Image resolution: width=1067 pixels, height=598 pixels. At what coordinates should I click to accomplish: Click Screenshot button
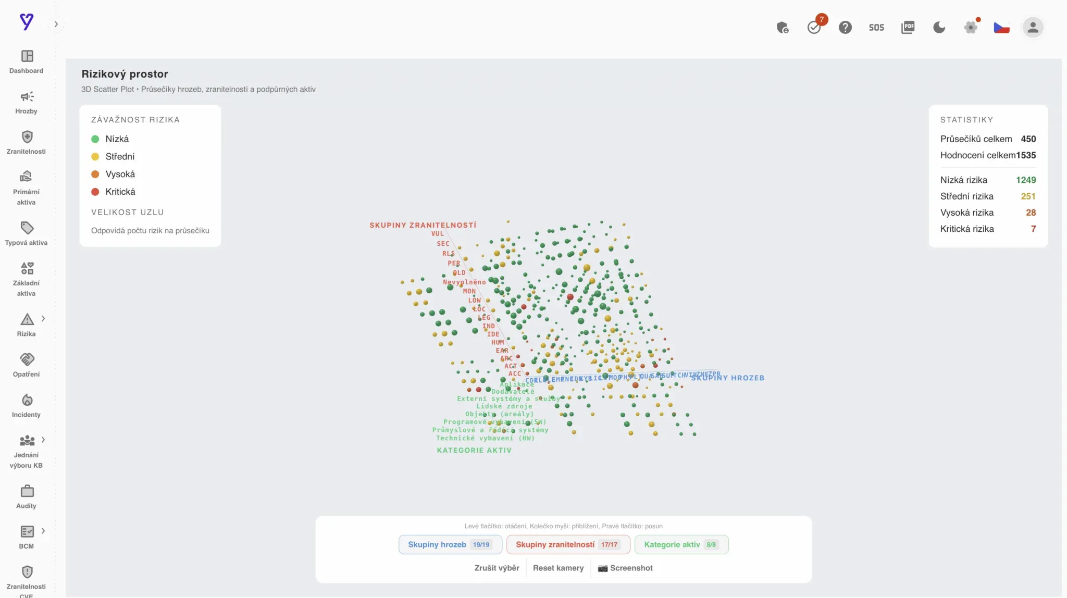click(625, 568)
